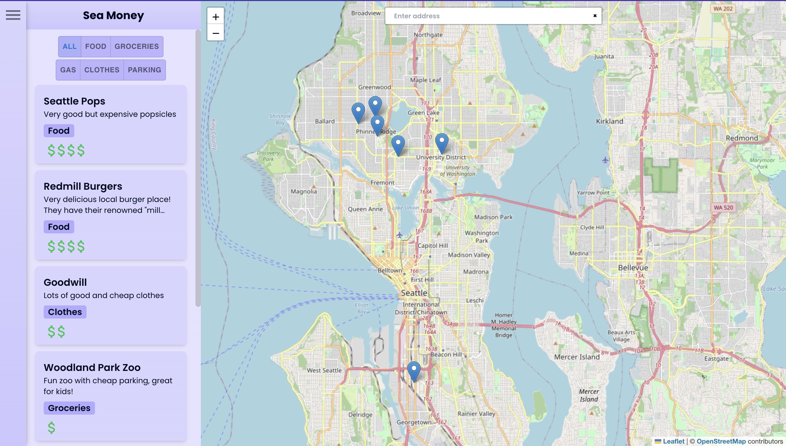Zoom out with the map minus button

216,33
